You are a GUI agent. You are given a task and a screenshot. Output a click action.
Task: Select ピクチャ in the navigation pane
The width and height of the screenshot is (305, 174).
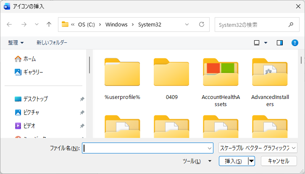(x=27, y=112)
